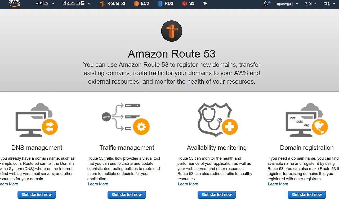Click the Traffic management routing icon

[x=126, y=119]
